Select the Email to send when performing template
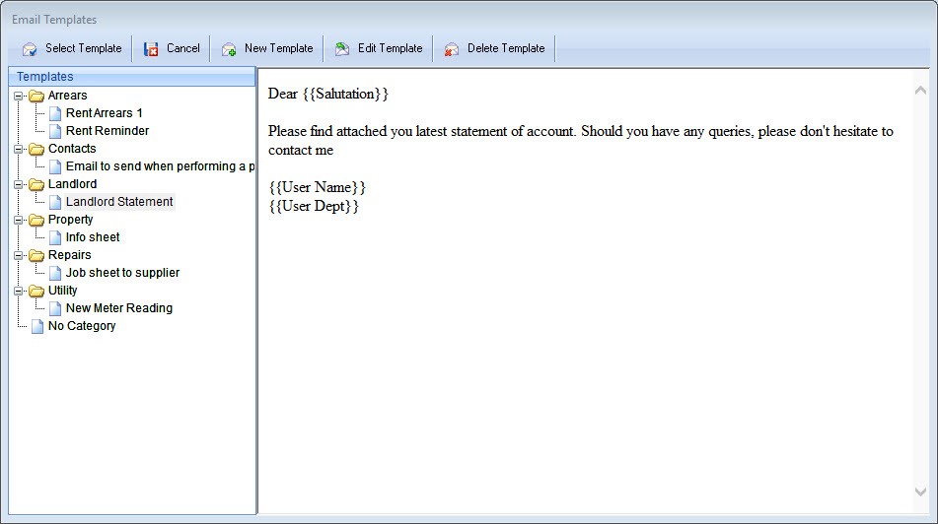Screen dimensions: 938x524 pyautogui.click(x=161, y=166)
